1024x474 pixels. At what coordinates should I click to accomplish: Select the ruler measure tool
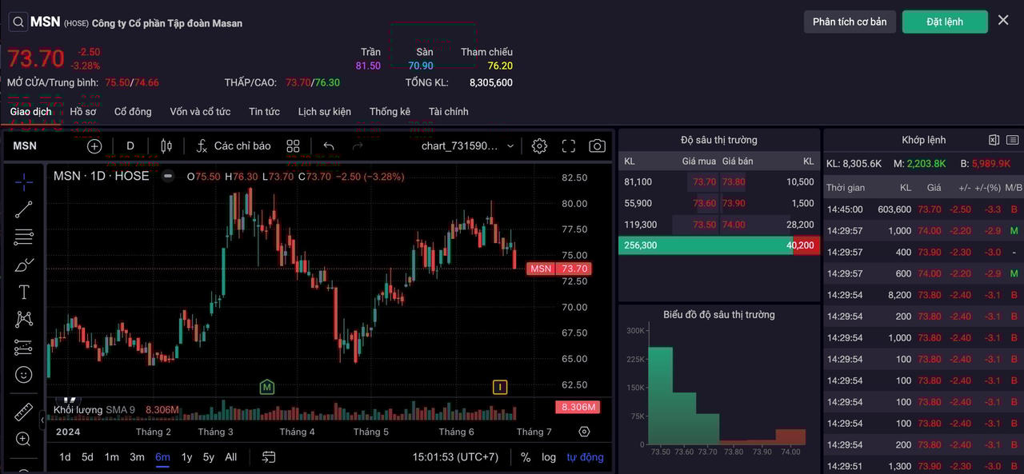24,412
